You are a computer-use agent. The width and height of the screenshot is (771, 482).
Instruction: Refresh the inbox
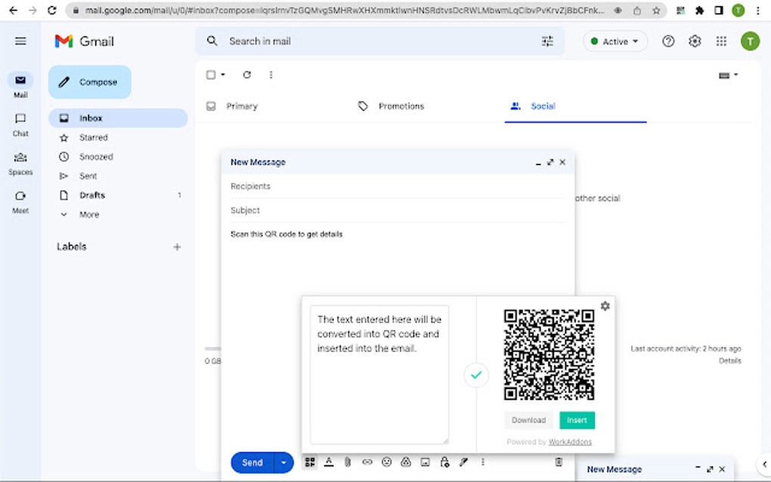[x=247, y=75]
